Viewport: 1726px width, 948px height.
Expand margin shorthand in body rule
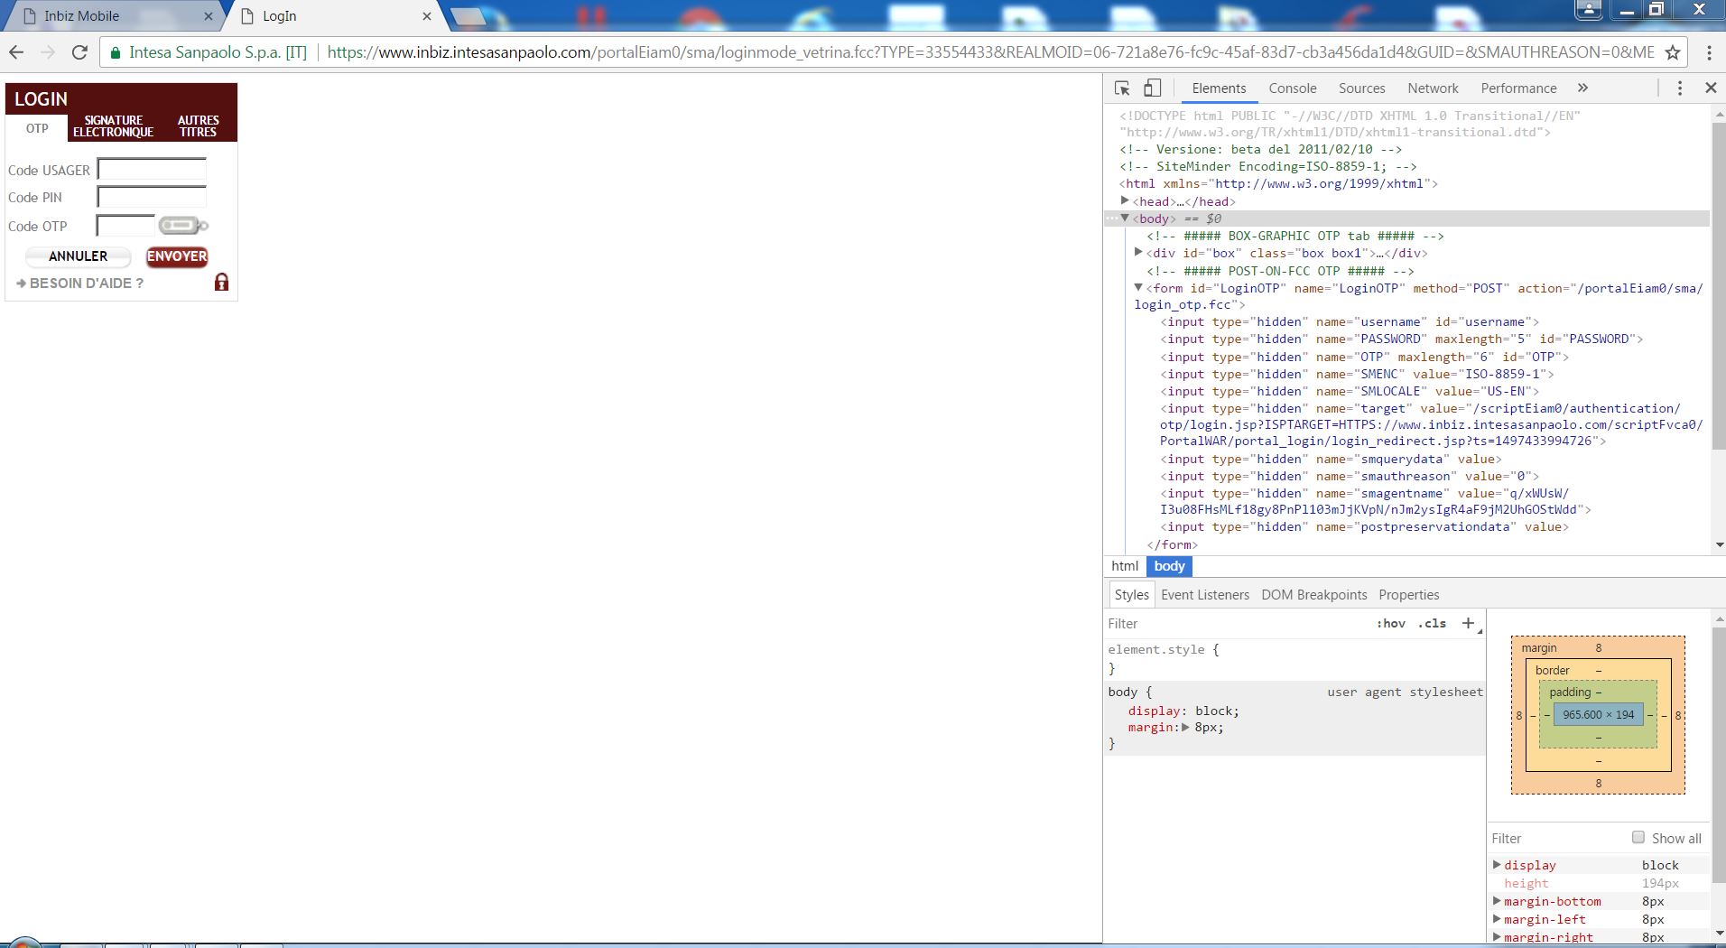point(1185,728)
